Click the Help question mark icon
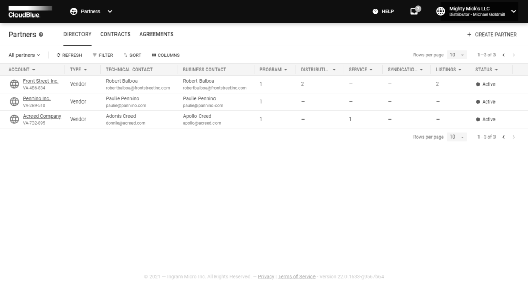 (x=375, y=11)
